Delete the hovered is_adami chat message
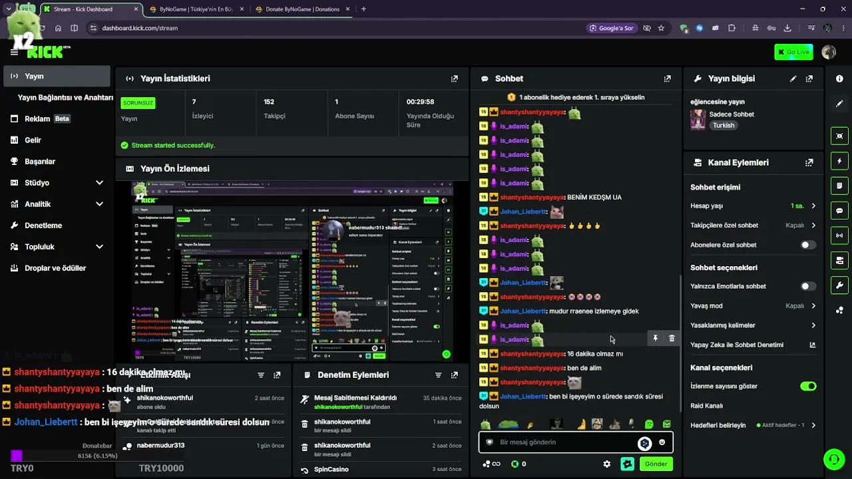 [x=672, y=339]
